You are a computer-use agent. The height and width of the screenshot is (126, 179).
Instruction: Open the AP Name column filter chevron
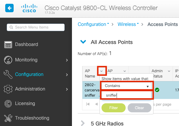(x=101, y=71)
